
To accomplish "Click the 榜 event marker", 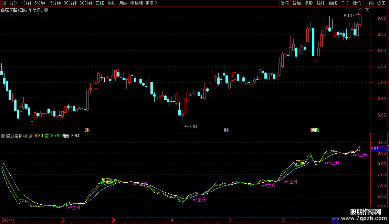I will click(313, 130).
